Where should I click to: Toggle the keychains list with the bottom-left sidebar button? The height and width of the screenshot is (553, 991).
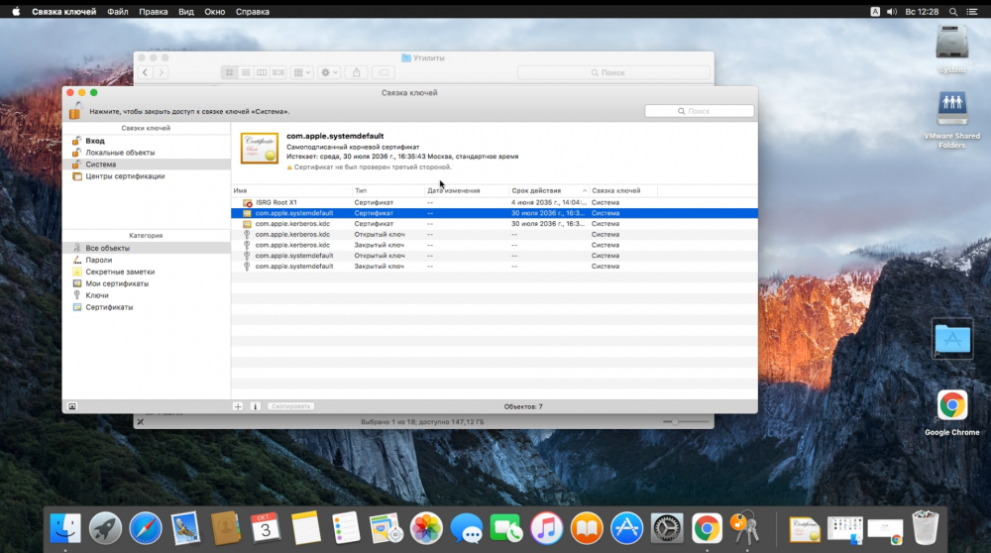point(72,406)
